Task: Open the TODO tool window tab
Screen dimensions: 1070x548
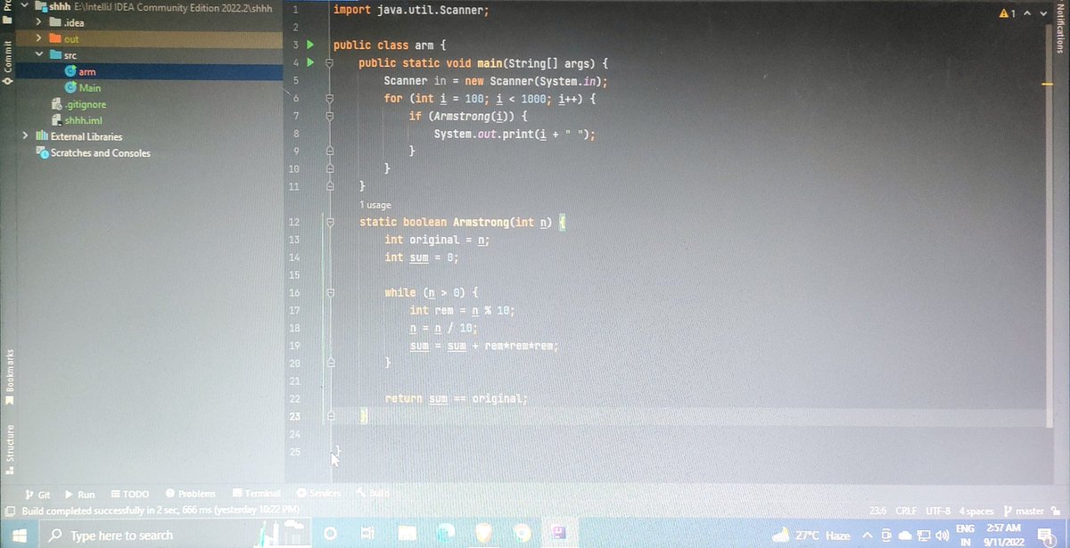Action: (x=129, y=494)
